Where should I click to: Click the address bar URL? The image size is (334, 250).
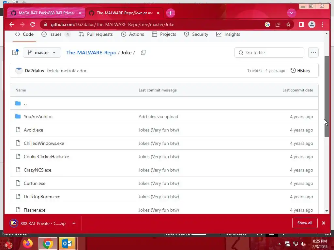pos(113,24)
